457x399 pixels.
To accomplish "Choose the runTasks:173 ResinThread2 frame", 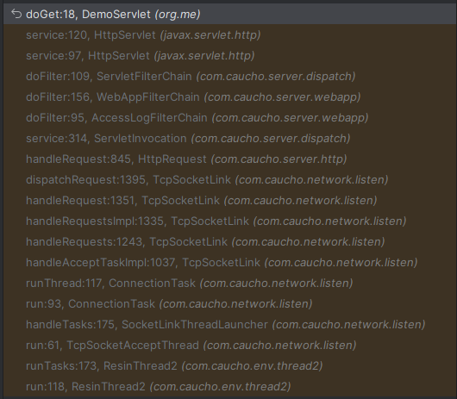I will tap(230, 365).
